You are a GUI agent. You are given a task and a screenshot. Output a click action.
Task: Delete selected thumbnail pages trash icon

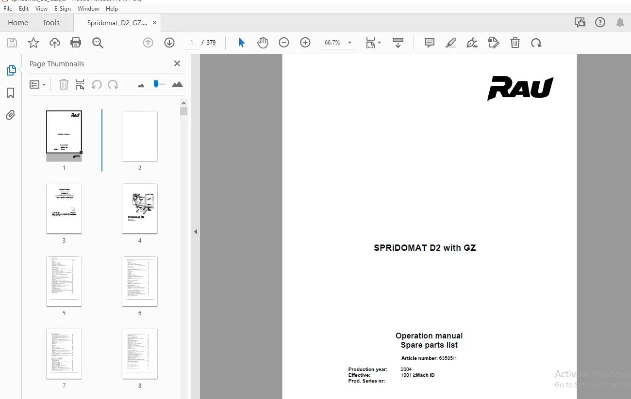click(x=64, y=84)
